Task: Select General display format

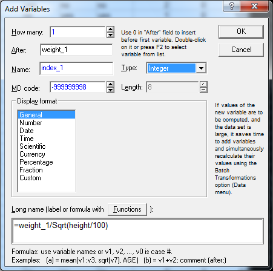Action: 47,115
